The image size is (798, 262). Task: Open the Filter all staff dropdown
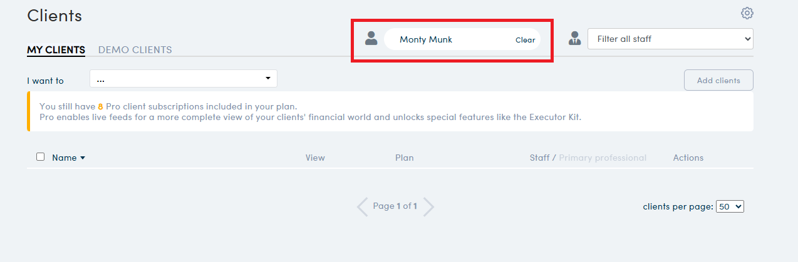pos(670,39)
